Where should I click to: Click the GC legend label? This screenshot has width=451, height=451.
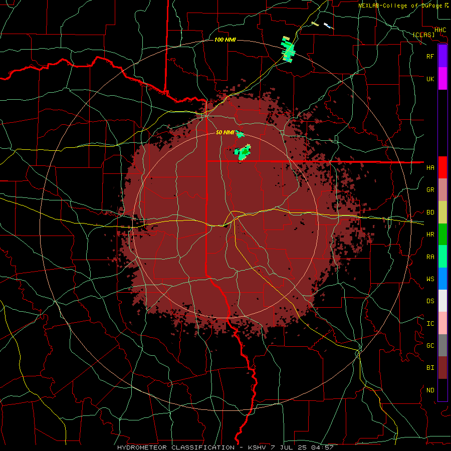[x=430, y=346]
